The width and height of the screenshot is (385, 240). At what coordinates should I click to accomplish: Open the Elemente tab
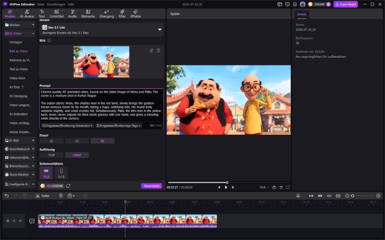point(88,14)
